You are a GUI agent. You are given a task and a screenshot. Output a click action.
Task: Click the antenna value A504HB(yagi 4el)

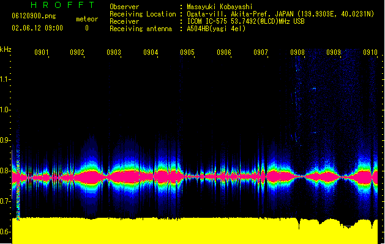tap(216, 29)
